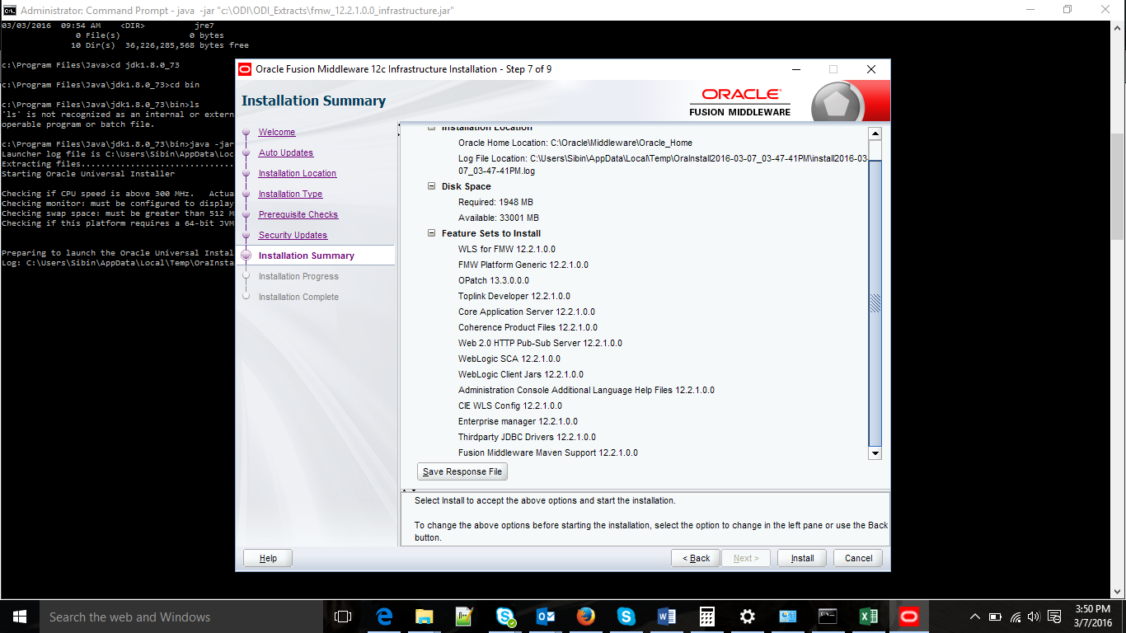Open the Start menu

point(19,616)
